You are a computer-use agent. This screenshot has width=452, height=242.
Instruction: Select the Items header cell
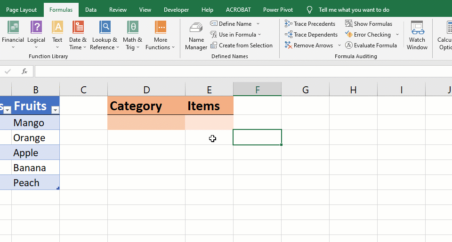tap(209, 106)
